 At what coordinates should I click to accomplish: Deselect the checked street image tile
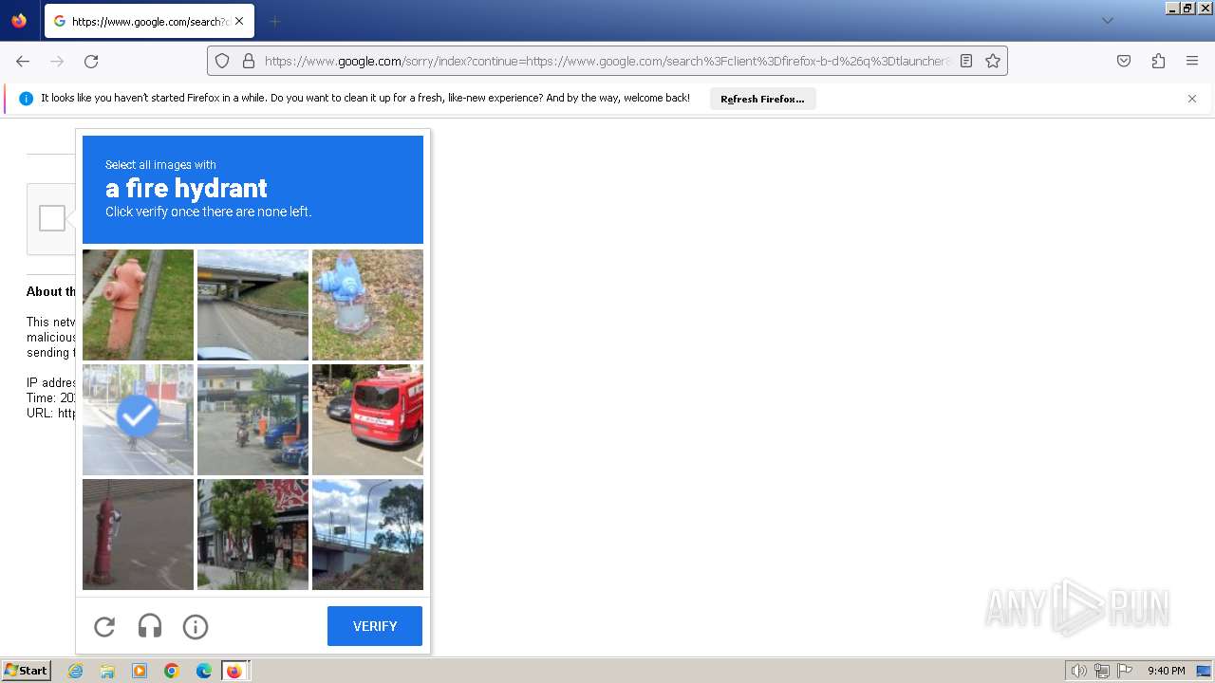(138, 419)
